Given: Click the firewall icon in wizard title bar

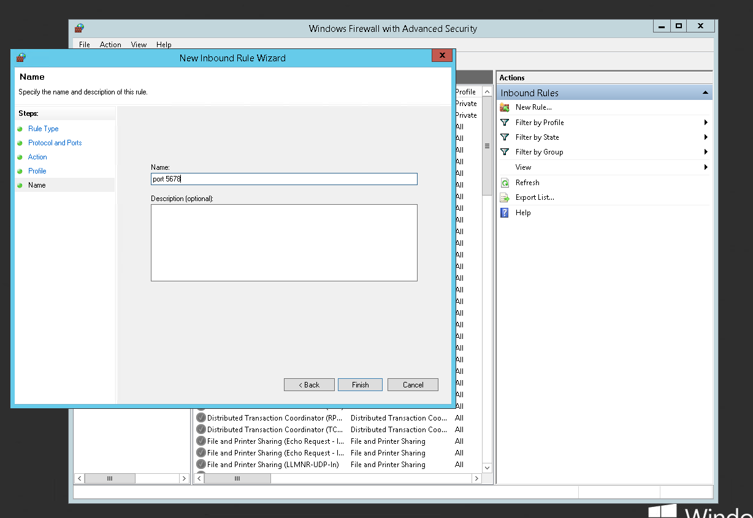Looking at the screenshot, I should click(21, 58).
